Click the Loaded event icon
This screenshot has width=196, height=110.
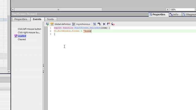point(16,36)
